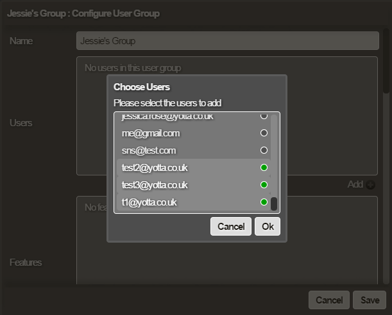392x315 pixels.
Task: Click the green circle beside test3@yotta.co.uk
Action: [263, 185]
